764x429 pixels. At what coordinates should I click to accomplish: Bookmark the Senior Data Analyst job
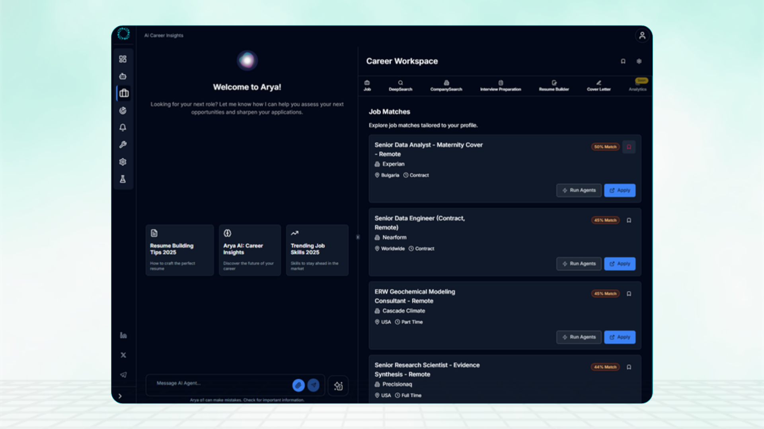click(x=629, y=147)
